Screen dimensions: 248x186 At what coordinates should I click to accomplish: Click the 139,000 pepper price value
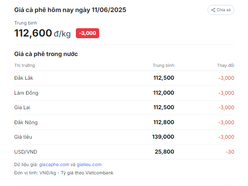(163, 137)
